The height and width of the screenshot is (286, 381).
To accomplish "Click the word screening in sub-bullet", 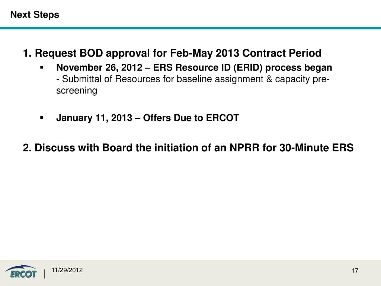I will click(x=77, y=90).
